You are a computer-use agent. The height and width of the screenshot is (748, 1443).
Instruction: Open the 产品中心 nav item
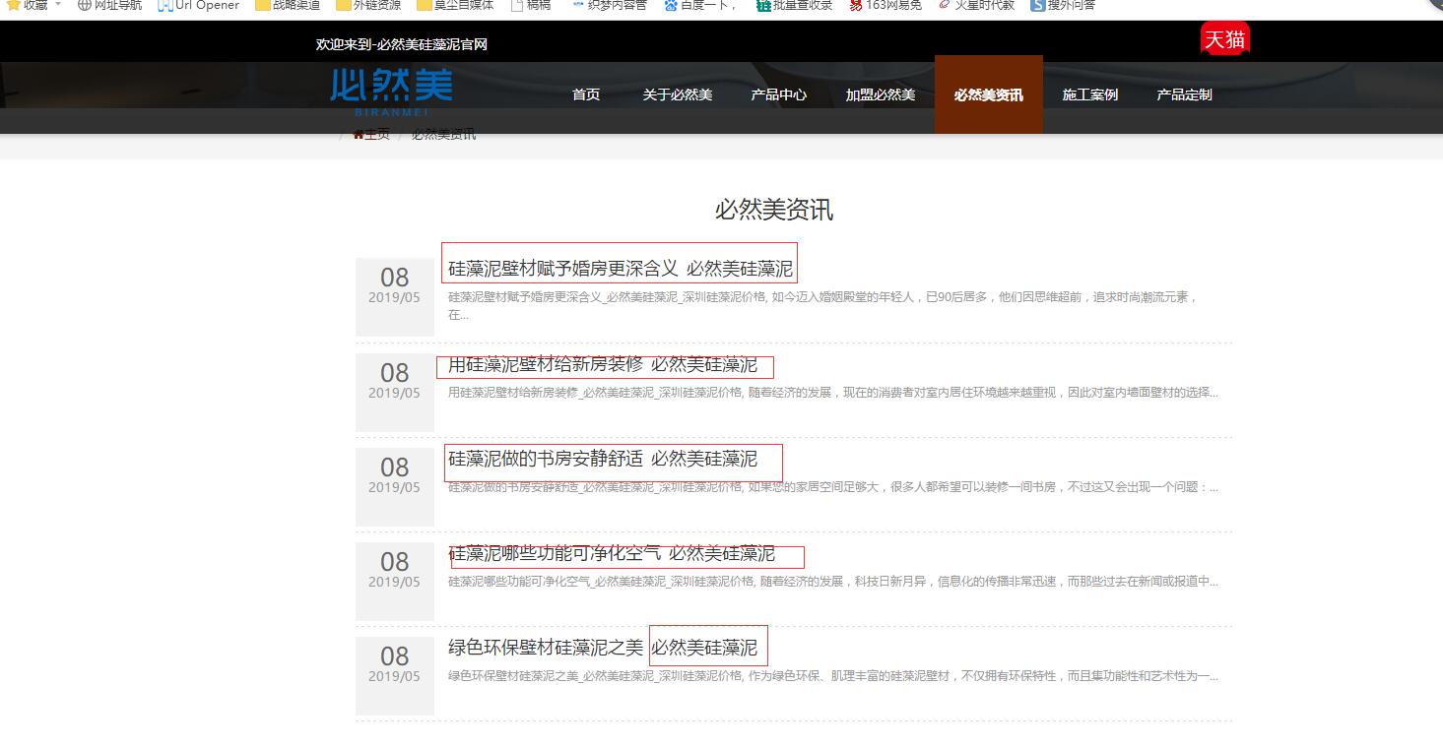[778, 94]
